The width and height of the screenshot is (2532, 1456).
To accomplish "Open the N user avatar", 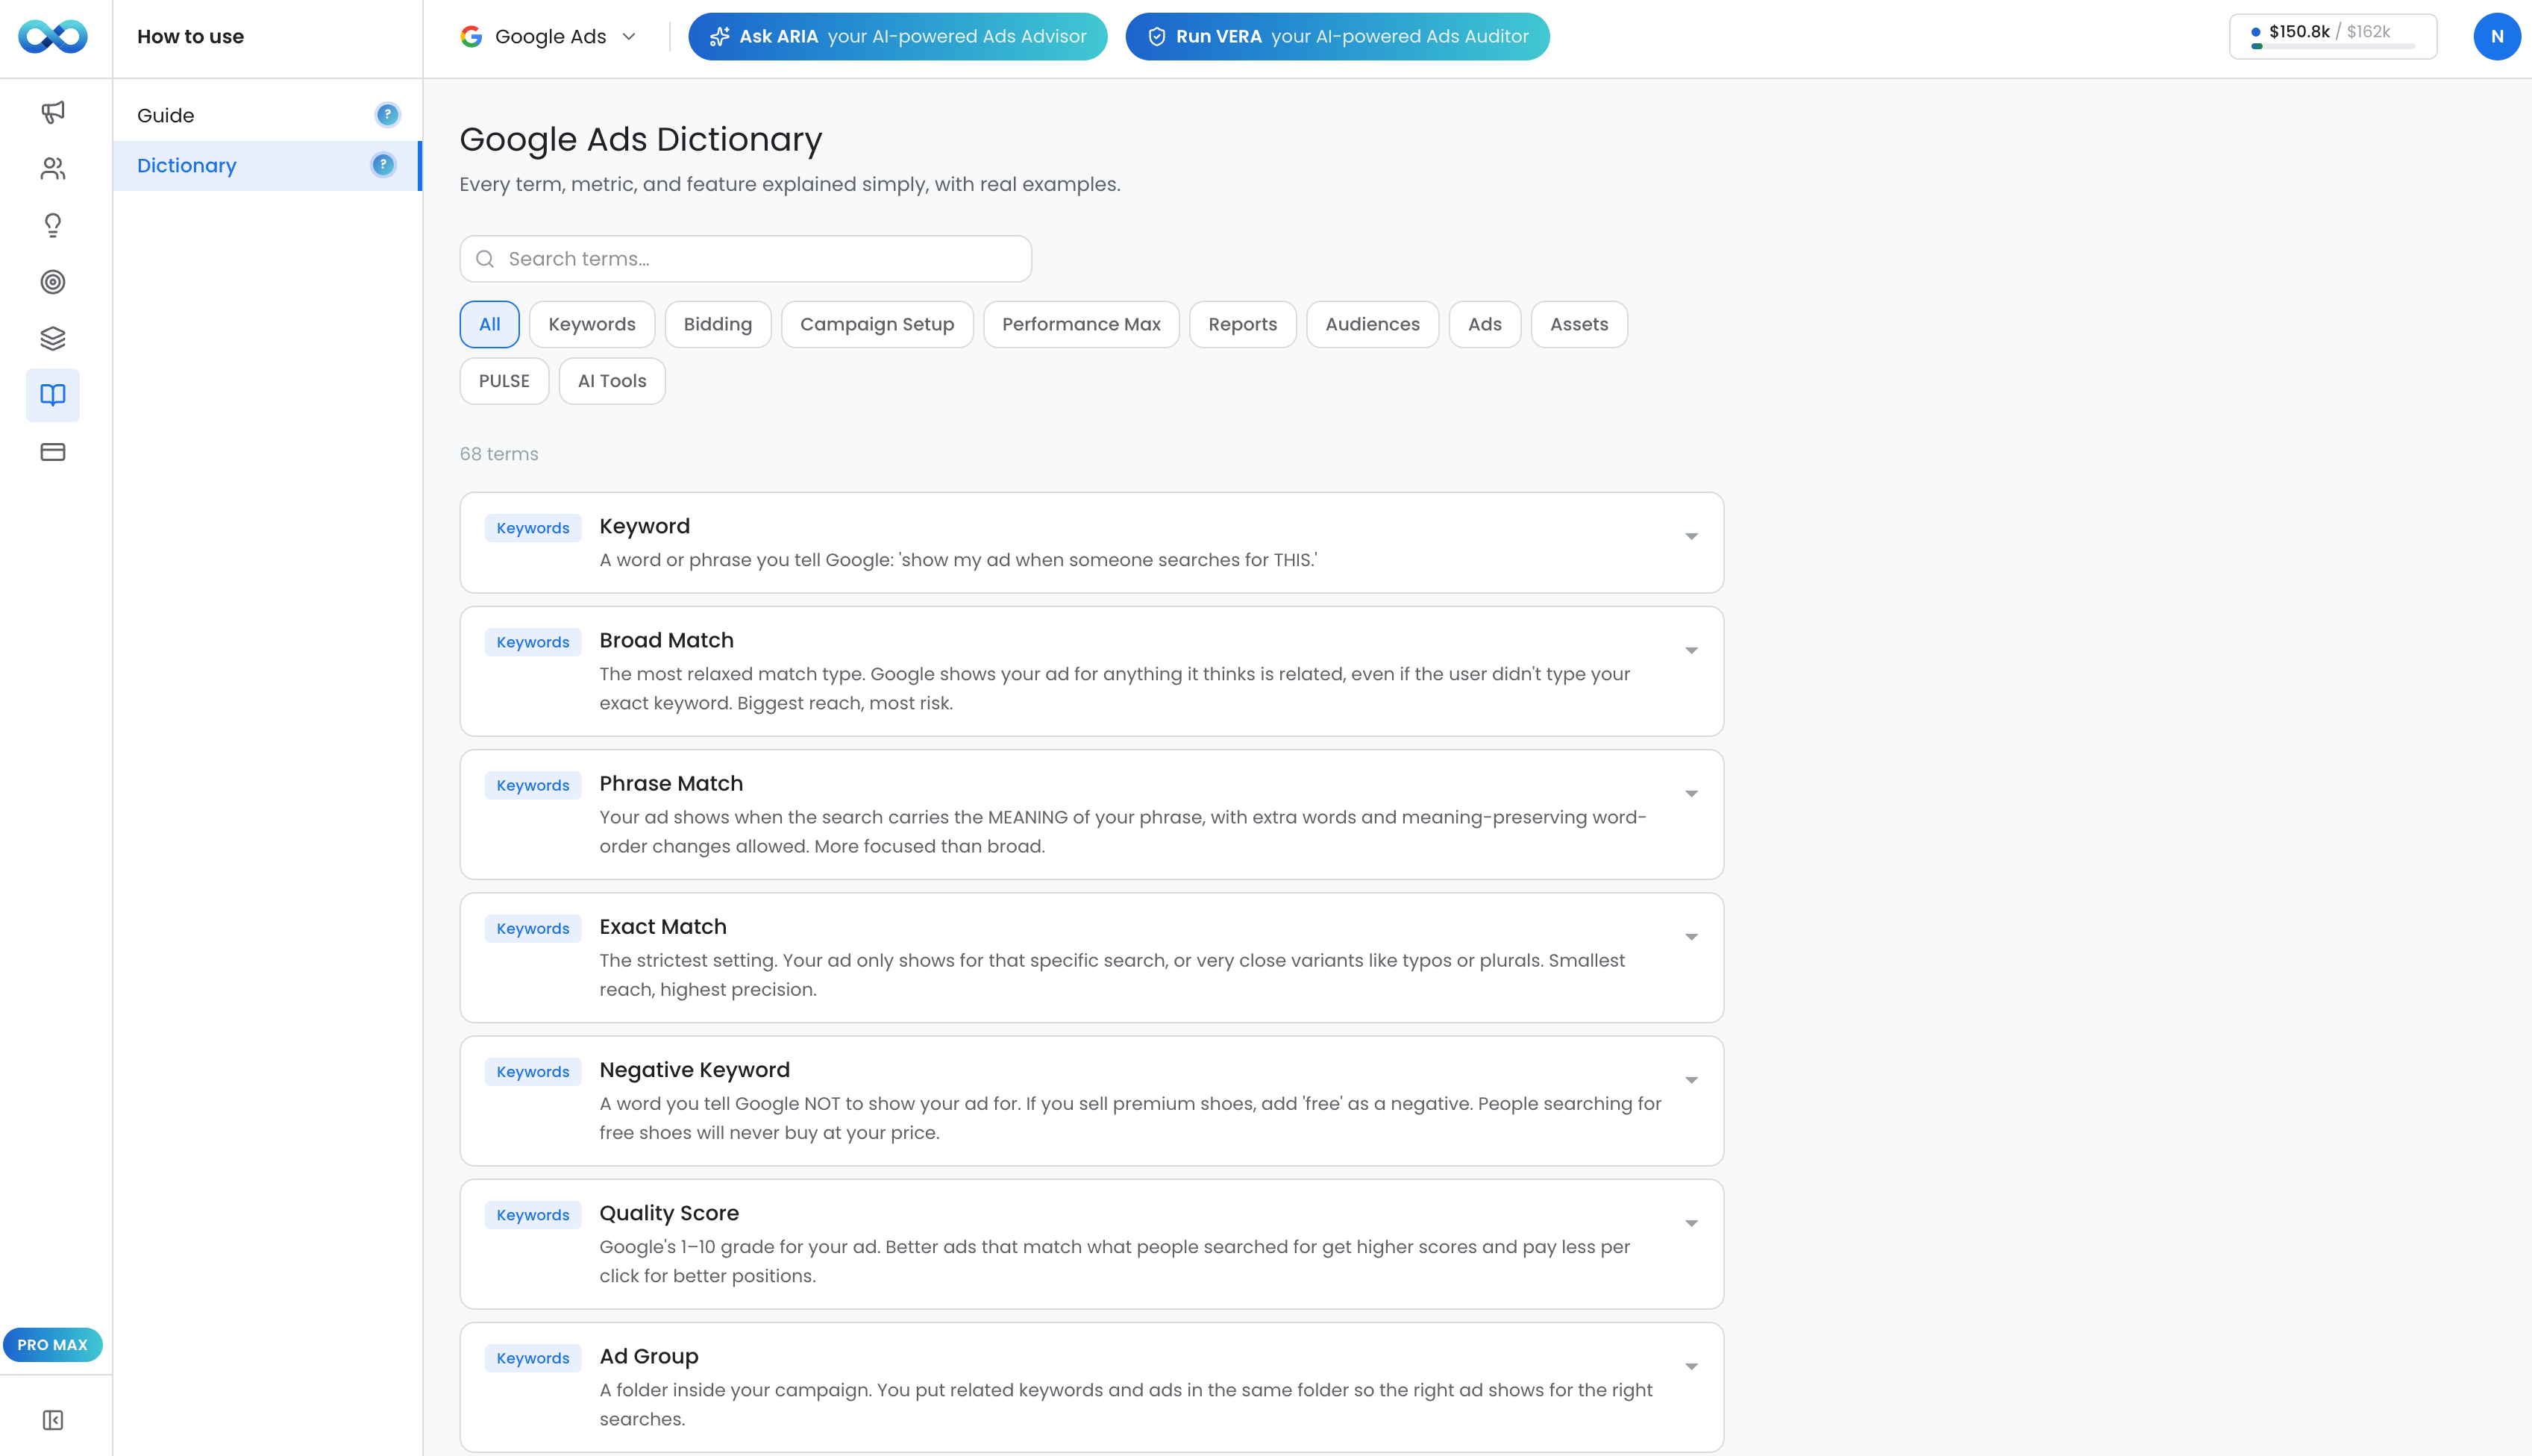I will pos(2497,37).
